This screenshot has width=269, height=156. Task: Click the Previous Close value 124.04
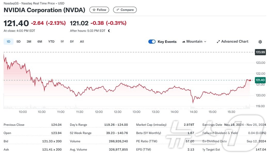click(56, 125)
